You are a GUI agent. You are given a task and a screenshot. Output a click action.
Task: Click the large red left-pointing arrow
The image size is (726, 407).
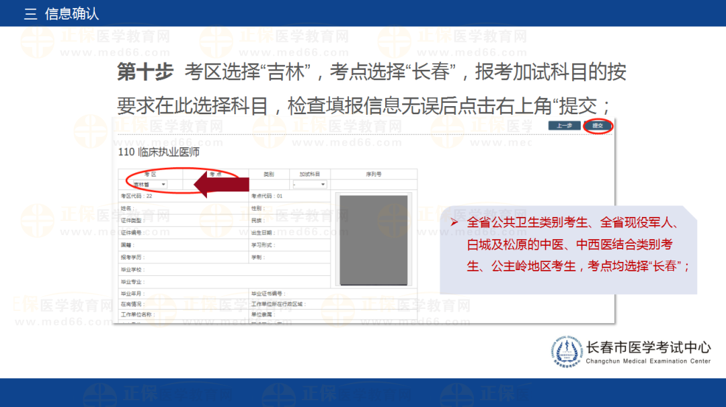[222, 185]
